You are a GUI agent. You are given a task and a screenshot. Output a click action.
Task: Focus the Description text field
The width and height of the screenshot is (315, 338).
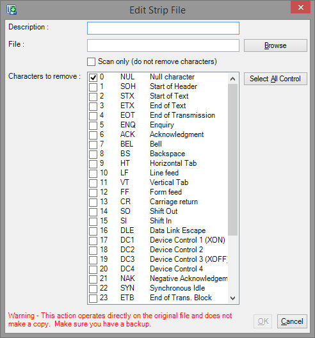[163, 28]
